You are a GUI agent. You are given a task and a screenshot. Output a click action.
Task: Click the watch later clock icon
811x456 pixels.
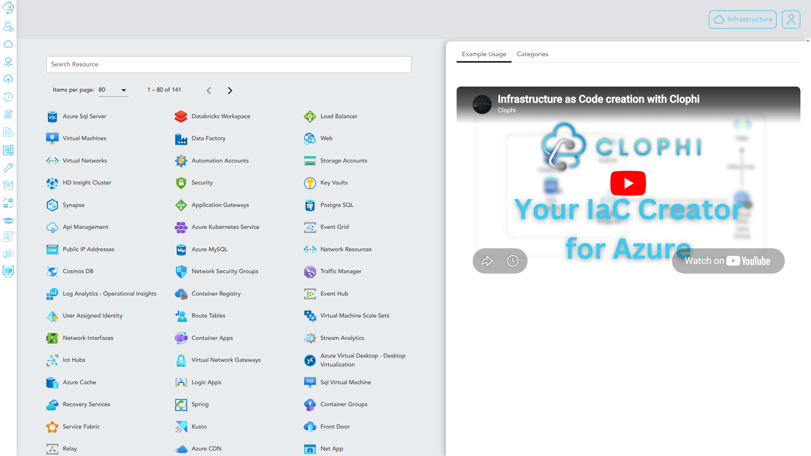(x=513, y=261)
